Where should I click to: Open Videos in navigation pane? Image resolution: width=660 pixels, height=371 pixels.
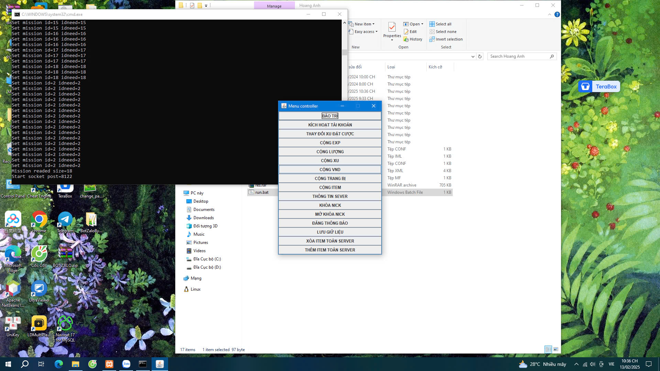[x=199, y=251]
